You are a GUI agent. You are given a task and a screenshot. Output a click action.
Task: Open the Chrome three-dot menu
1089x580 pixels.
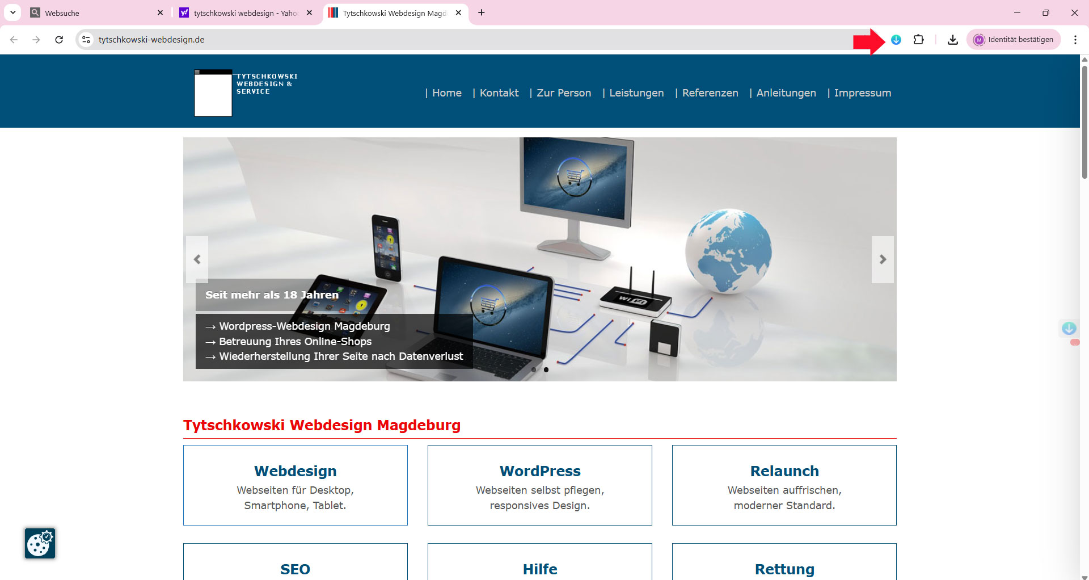click(1075, 40)
